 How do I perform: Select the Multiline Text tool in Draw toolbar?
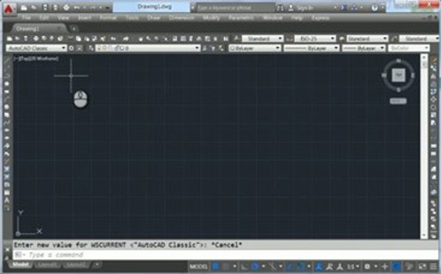[x=7, y=201]
